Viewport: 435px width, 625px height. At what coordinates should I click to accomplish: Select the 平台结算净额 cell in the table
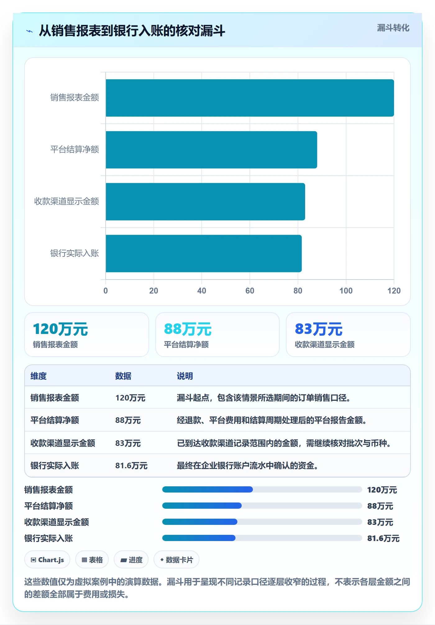55,420
